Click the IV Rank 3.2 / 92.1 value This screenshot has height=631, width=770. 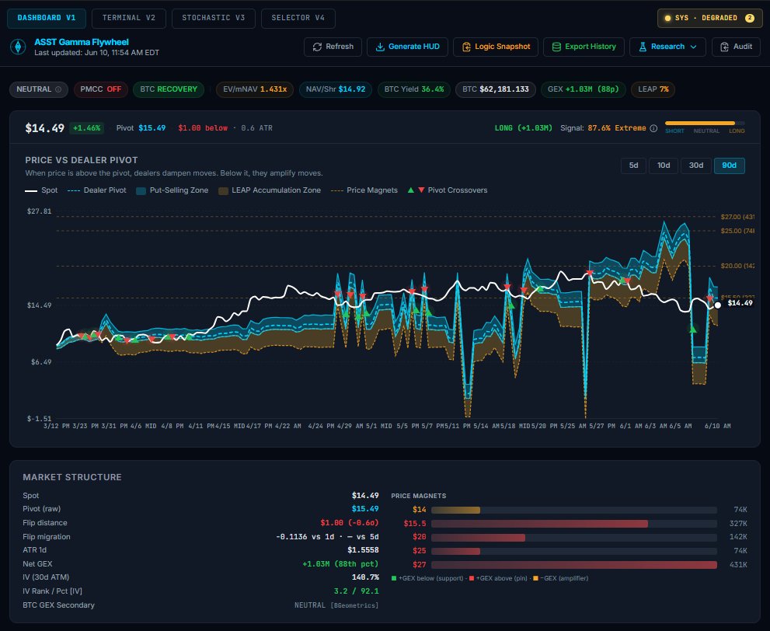point(356,591)
